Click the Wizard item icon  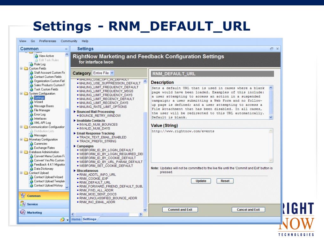point(31,102)
